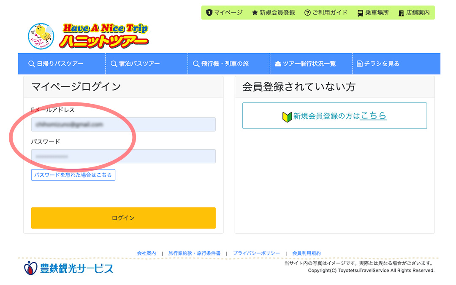
Task: Click the magnifier icon on 日帰りバスツアー
Action: [x=31, y=63]
